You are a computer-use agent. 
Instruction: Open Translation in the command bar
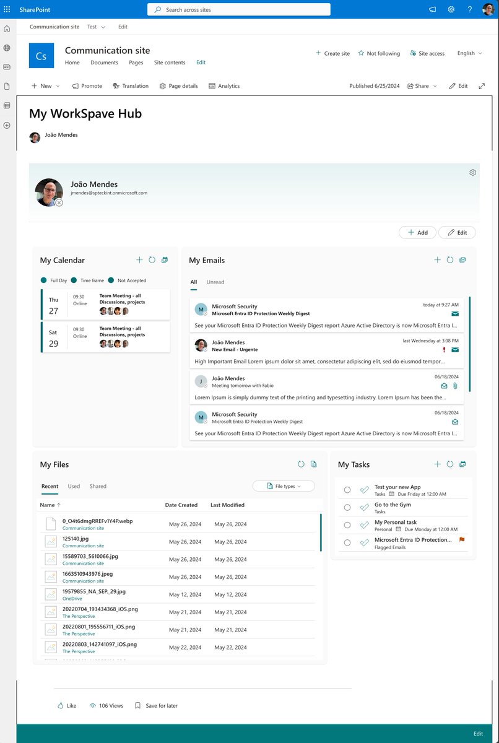coord(131,86)
